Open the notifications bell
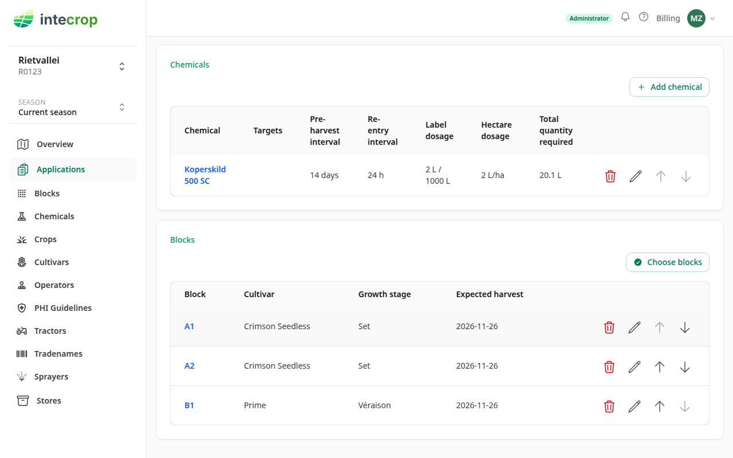This screenshot has height=458, width=733. tap(625, 17)
